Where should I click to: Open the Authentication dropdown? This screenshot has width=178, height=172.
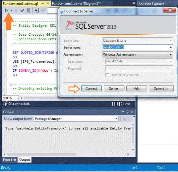(138, 54)
